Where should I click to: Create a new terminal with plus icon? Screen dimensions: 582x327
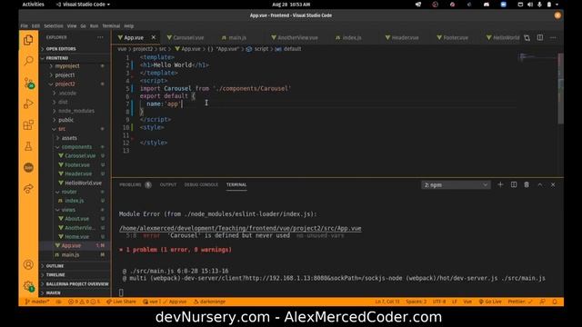point(500,184)
